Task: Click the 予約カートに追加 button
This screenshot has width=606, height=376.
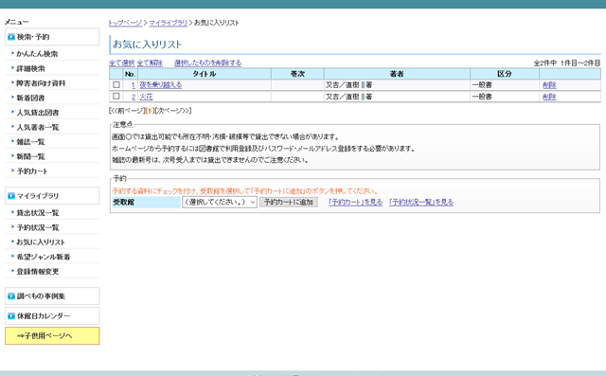Action: point(288,202)
